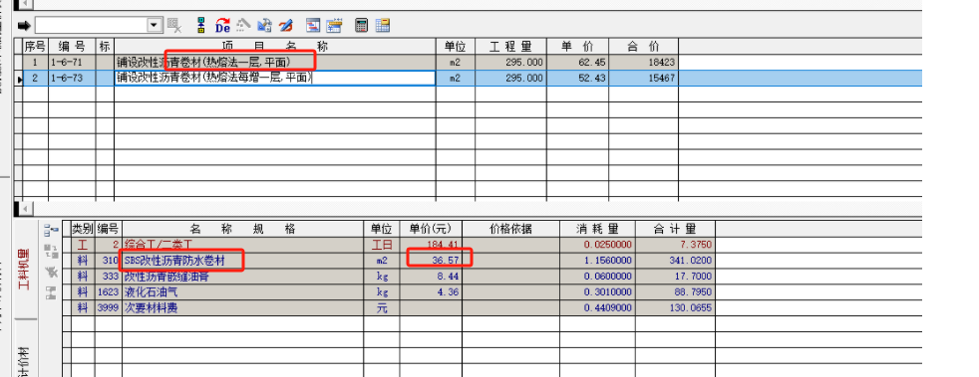Click the green and yellow hierarchy icon
The height and width of the screenshot is (377, 979).
click(201, 26)
